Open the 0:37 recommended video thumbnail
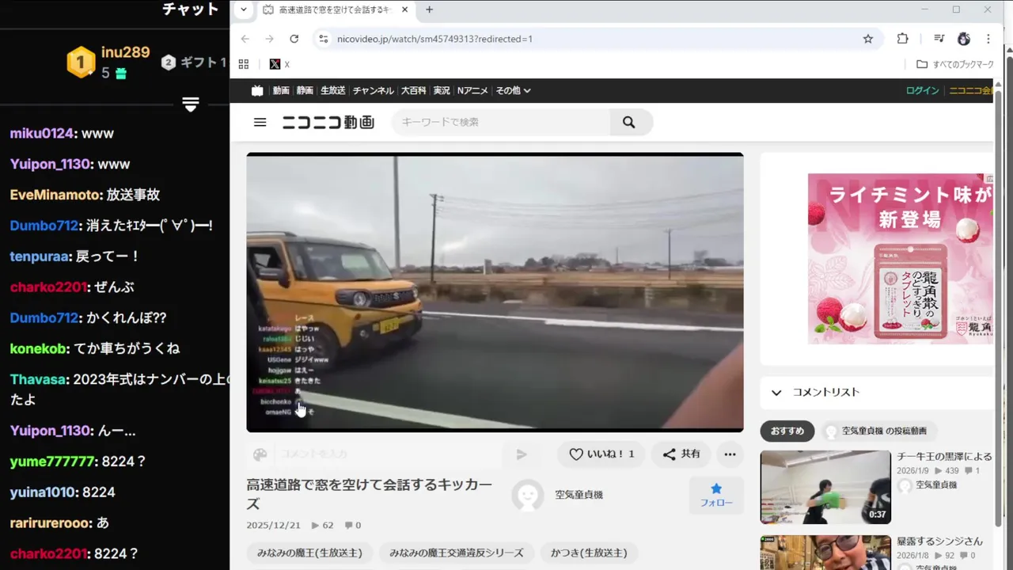This screenshot has height=570, width=1013. point(825,487)
